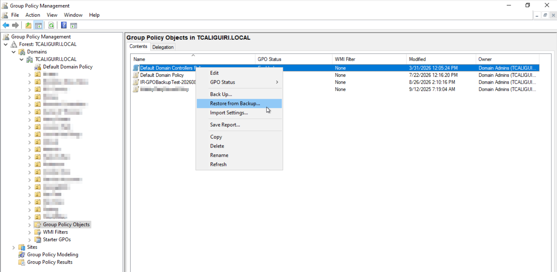Image resolution: width=557 pixels, height=272 pixels.
Task: Choose Rename from the context menu
Action: coord(239,155)
